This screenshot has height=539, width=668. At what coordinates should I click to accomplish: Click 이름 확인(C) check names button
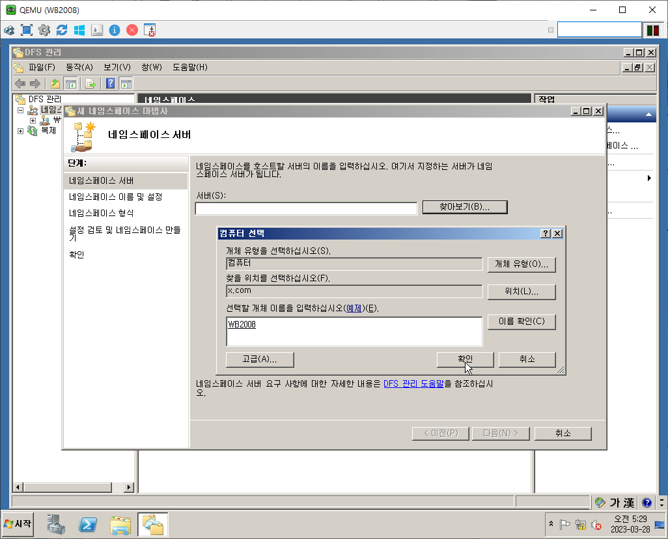coord(522,322)
